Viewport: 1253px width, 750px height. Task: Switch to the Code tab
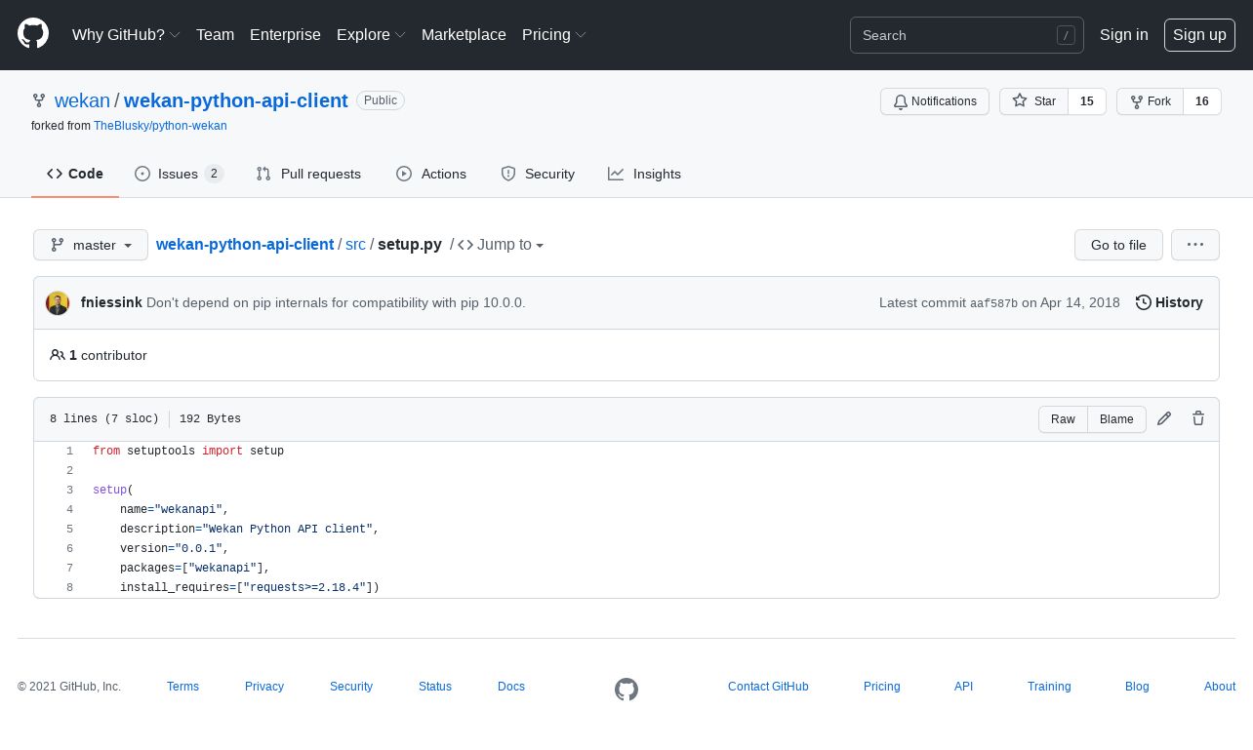pos(75,174)
